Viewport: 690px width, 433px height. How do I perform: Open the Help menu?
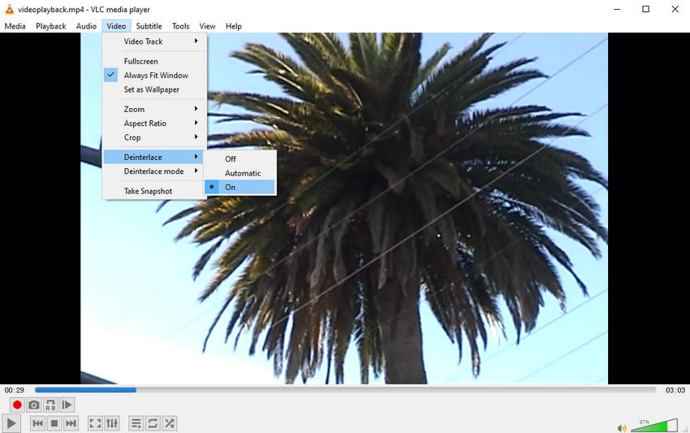tap(234, 26)
